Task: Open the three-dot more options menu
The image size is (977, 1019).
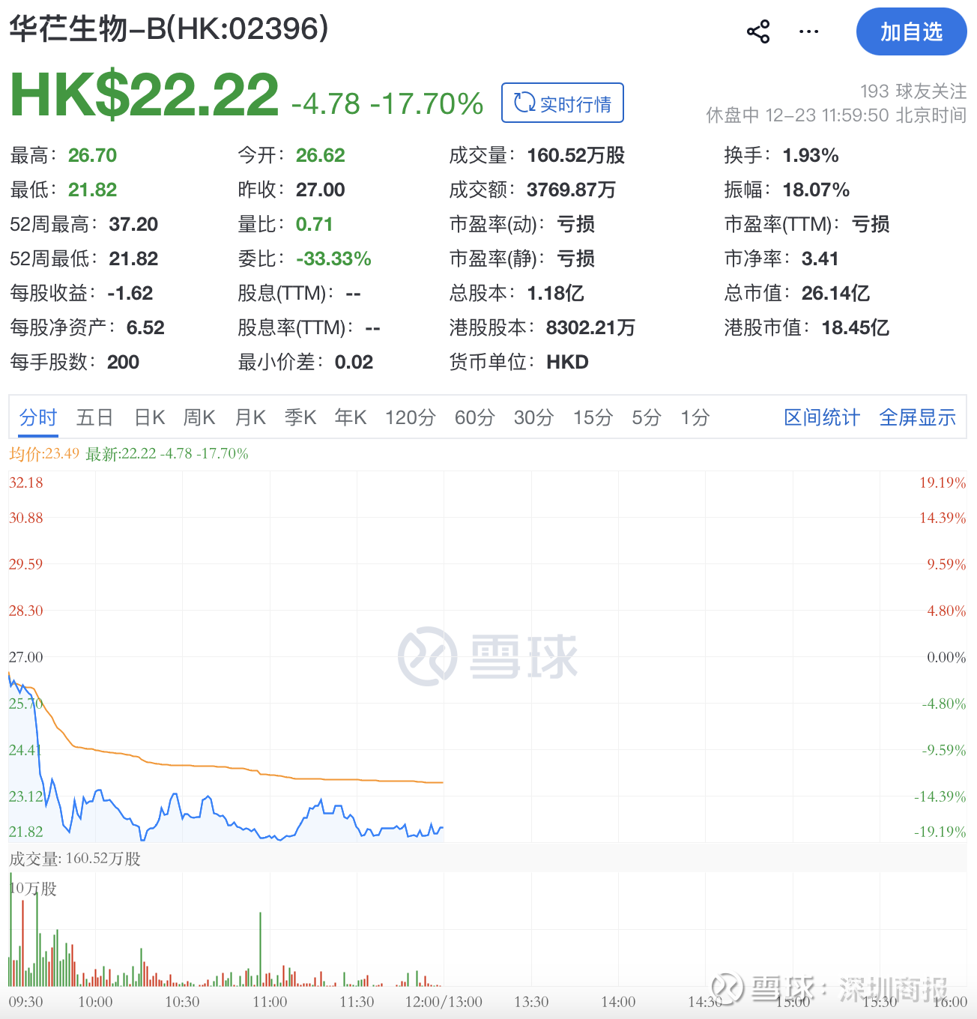Action: (x=809, y=31)
